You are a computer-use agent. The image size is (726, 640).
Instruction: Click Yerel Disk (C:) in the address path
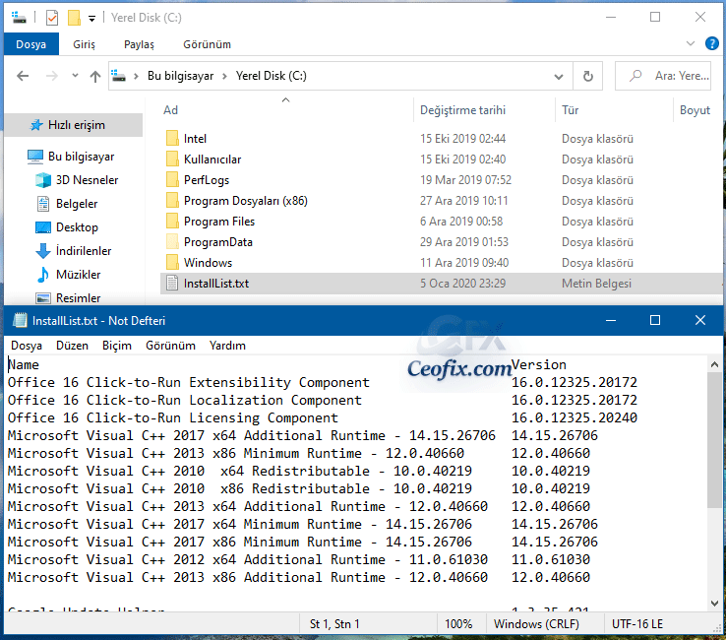[x=271, y=76]
